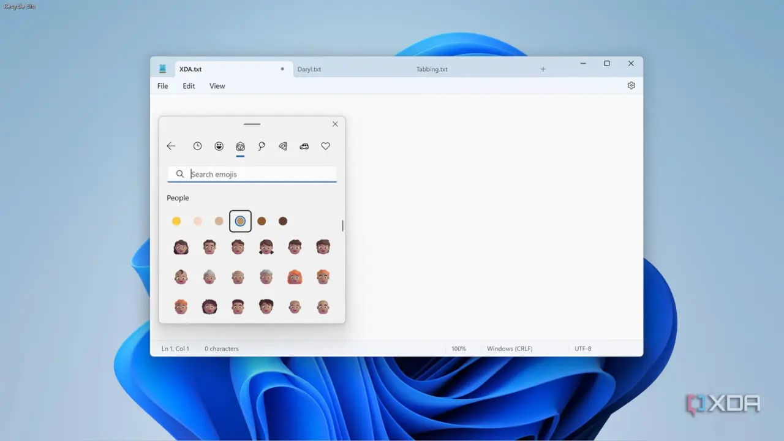Screen dimensions: 784x441
Task: Open Notepad settings gear
Action: [631, 86]
